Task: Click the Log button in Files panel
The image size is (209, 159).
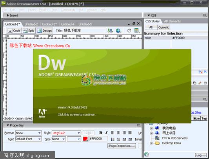Action: pyautogui.click(x=201, y=155)
